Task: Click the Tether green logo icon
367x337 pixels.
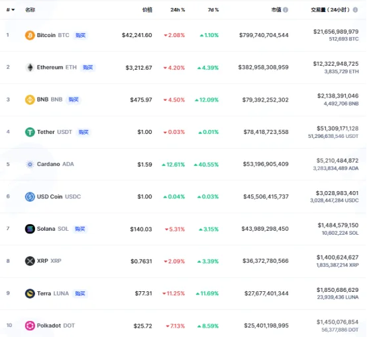Action: [x=30, y=132]
